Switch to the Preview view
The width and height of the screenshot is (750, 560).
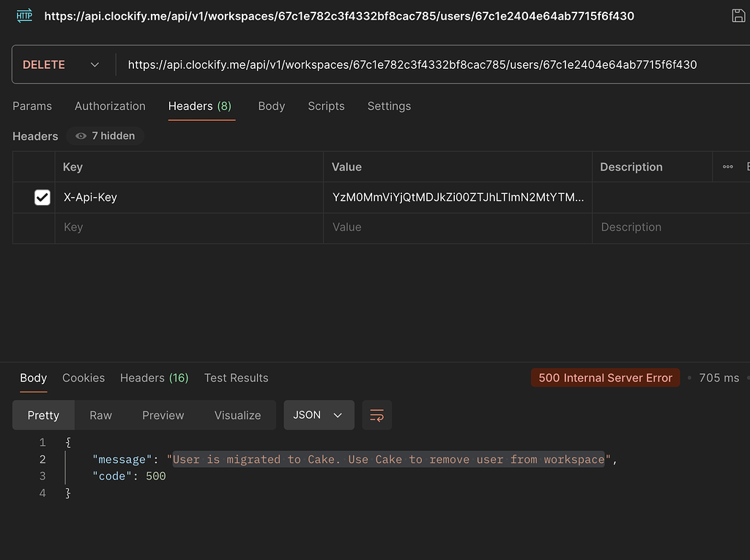pyautogui.click(x=163, y=415)
